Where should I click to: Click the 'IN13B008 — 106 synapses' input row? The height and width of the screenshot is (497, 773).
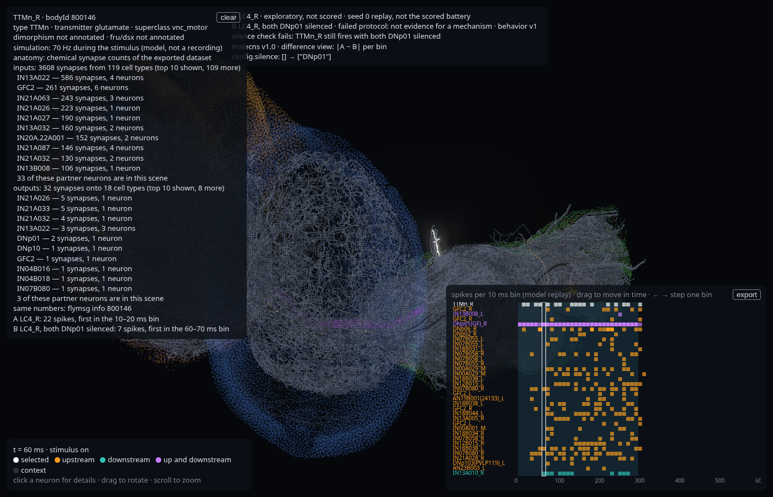coord(78,168)
